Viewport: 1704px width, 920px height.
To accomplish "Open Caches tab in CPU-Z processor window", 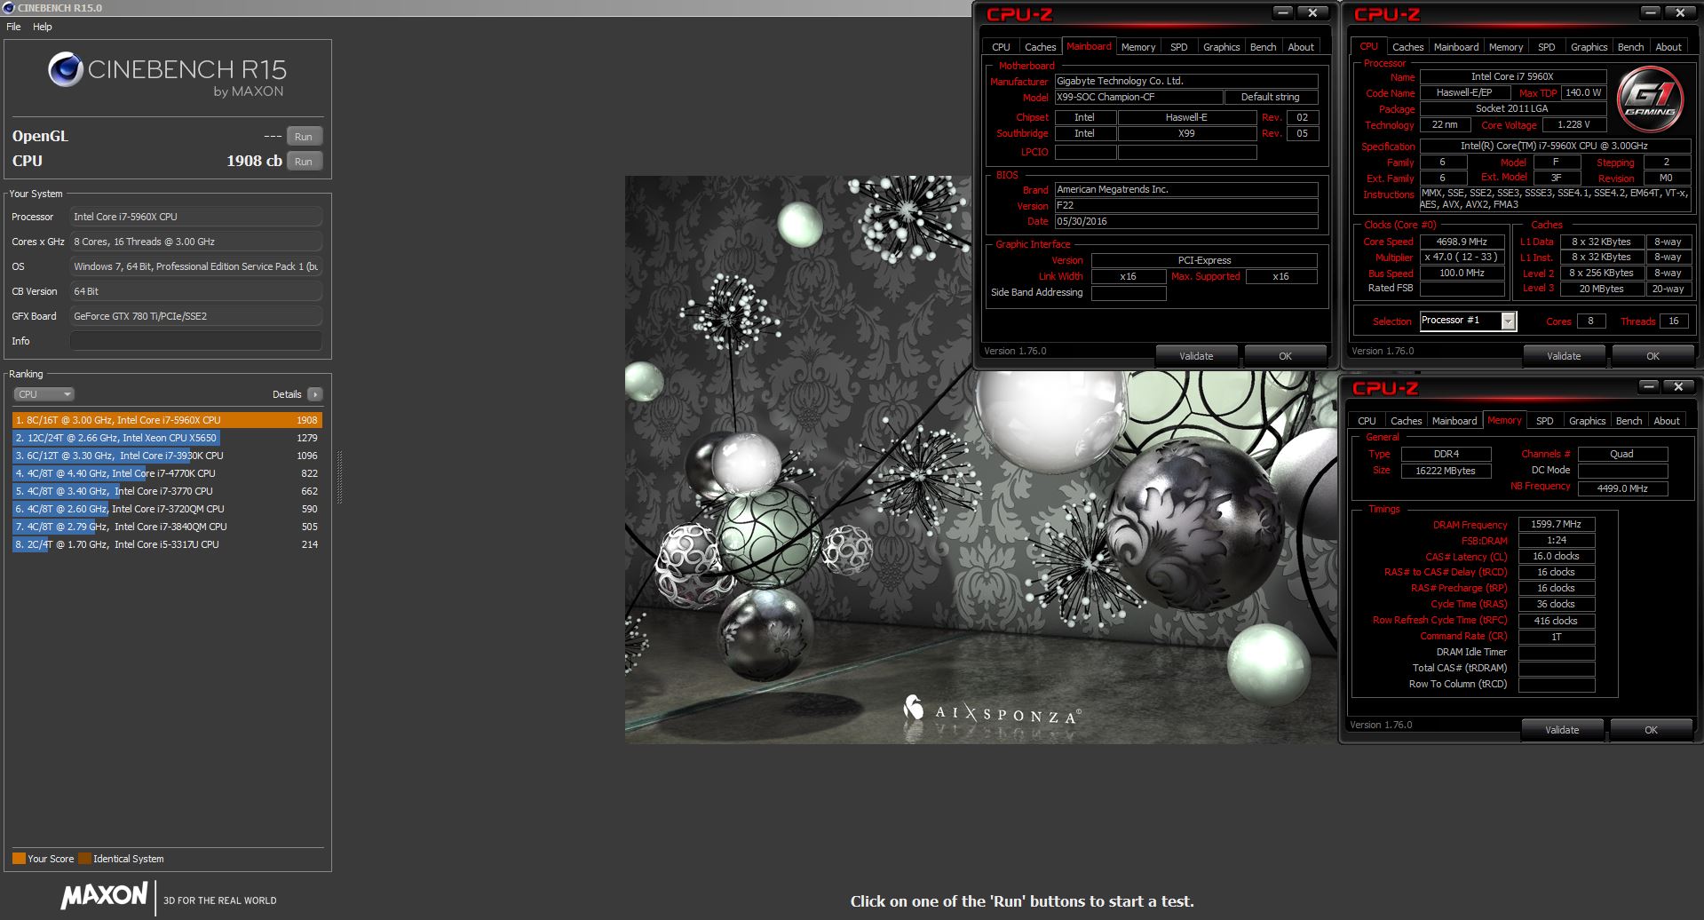I will (x=1407, y=47).
